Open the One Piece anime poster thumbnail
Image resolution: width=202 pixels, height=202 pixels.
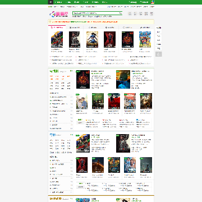pyautogui.click(x=145, y=39)
